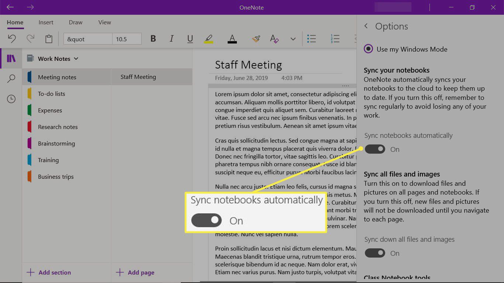Image resolution: width=504 pixels, height=283 pixels.
Task: Toggle italic formatting
Action: (x=171, y=39)
